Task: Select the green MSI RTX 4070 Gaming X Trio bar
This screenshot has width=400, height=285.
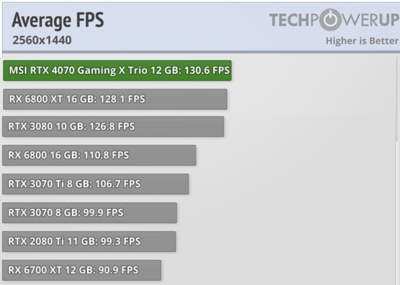Action: 118,70
